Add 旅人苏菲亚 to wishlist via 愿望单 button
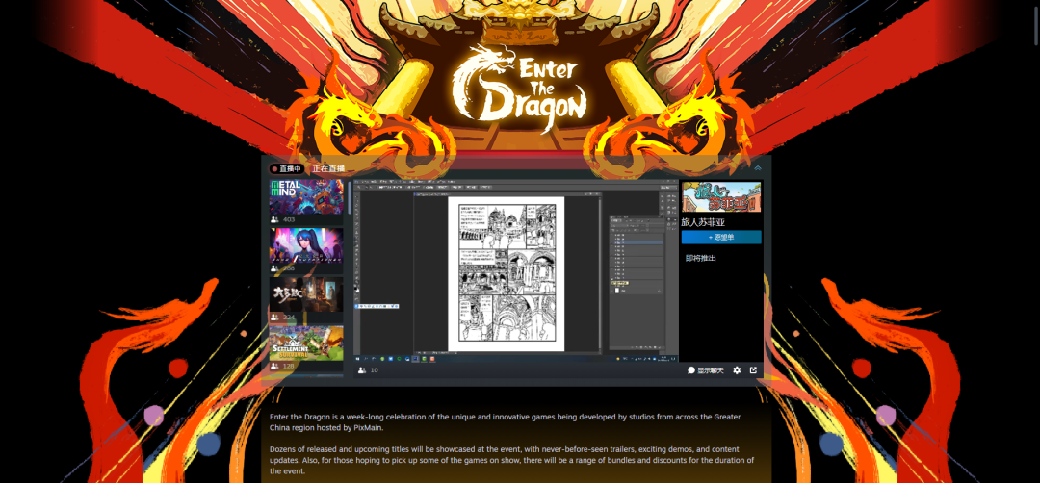The image size is (1040, 483). point(721,238)
